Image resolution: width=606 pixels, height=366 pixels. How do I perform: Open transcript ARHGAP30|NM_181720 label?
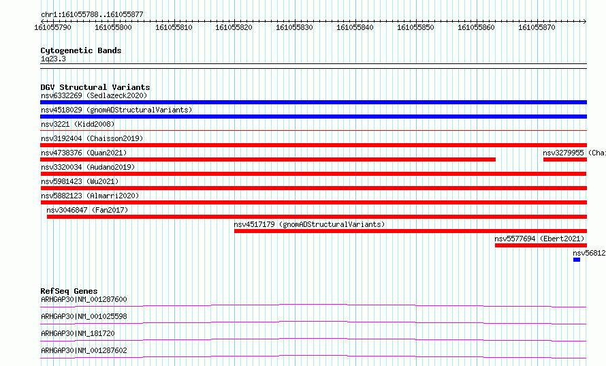pos(78,333)
